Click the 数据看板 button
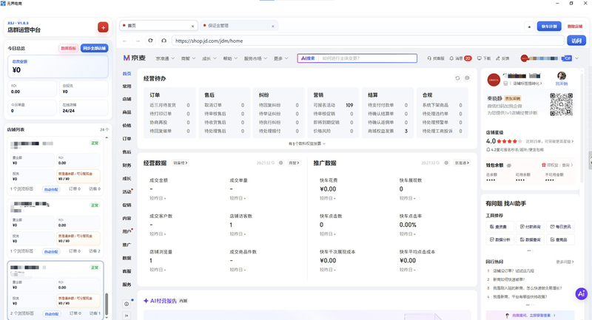Viewport: 592px width, 320px height. [68, 48]
